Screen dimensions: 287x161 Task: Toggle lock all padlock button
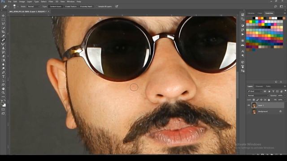click(x=269, y=100)
